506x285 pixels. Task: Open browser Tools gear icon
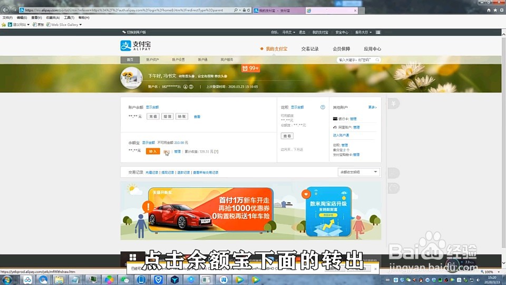click(x=501, y=11)
